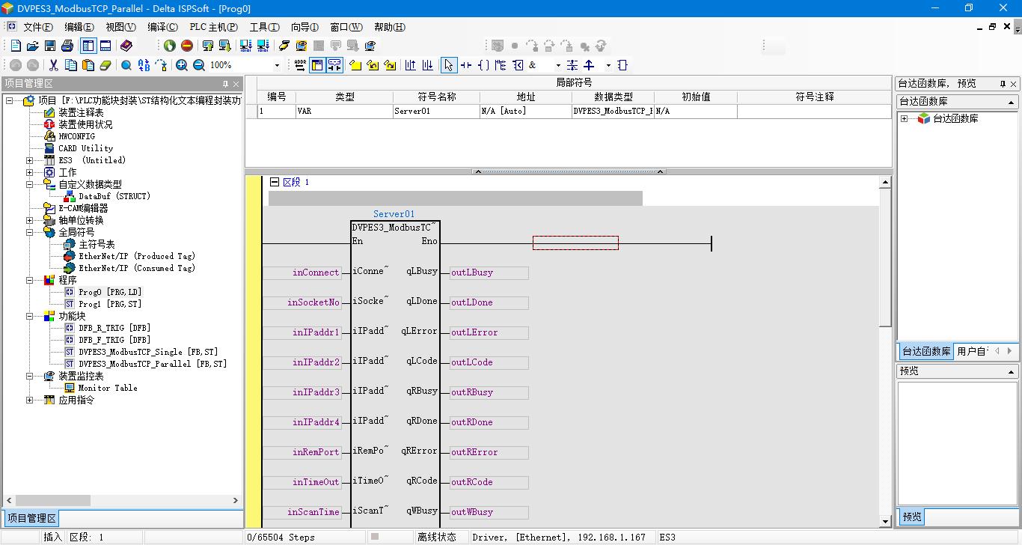Switch to the 用户自 library tab
The image size is (1022, 545).
click(972, 351)
